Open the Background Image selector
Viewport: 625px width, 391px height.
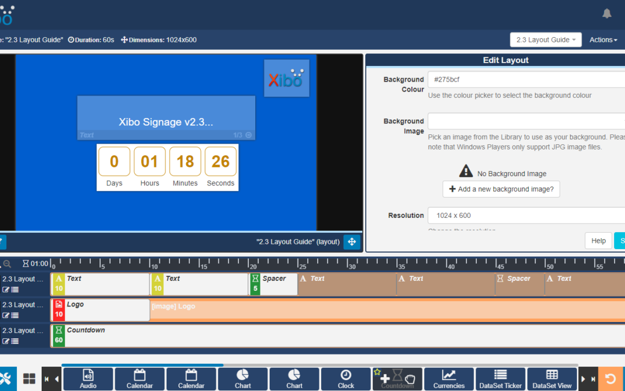pos(526,121)
